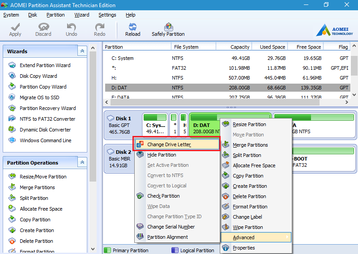Open NTFS to FAT32 Converter icon
This screenshot has height=254, width=358.
[12, 119]
